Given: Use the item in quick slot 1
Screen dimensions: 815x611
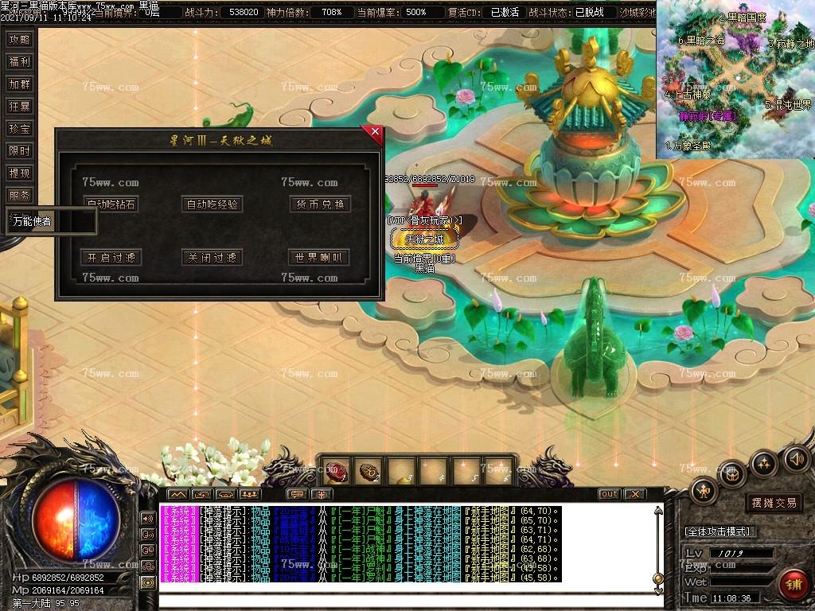Looking at the screenshot, I should click(x=336, y=471).
